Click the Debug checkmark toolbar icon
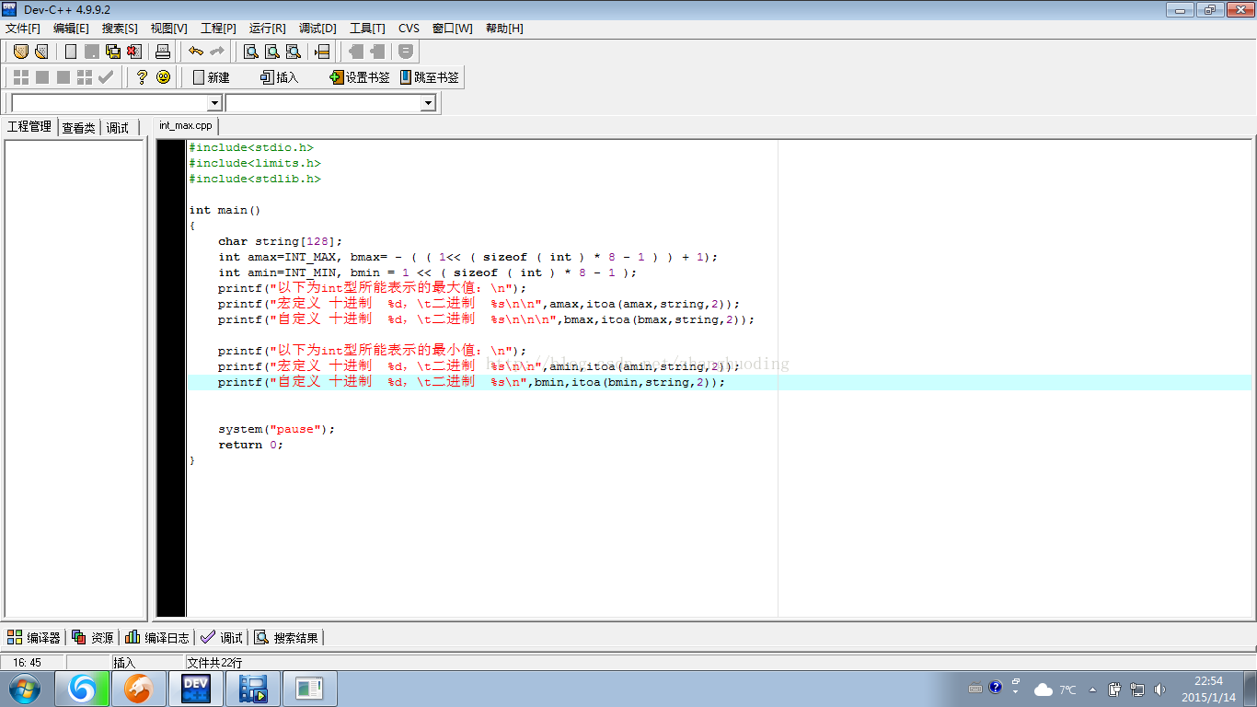The width and height of the screenshot is (1257, 707). pyautogui.click(x=106, y=77)
